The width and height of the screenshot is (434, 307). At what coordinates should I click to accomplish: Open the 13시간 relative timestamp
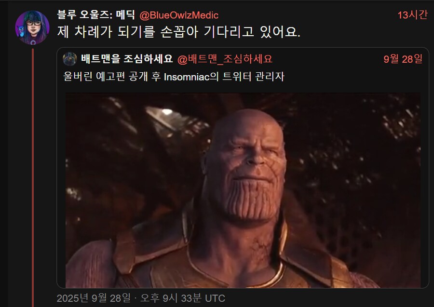412,15
